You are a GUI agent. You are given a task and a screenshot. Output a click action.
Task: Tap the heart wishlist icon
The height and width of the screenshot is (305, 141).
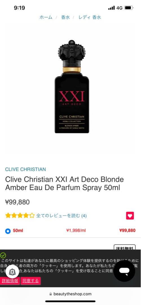point(130,215)
